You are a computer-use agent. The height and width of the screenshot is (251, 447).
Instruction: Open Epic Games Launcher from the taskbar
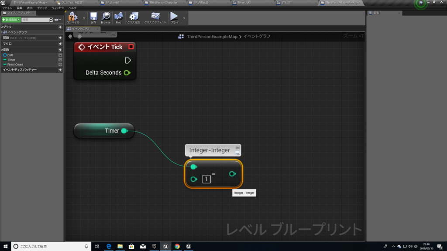click(x=154, y=247)
